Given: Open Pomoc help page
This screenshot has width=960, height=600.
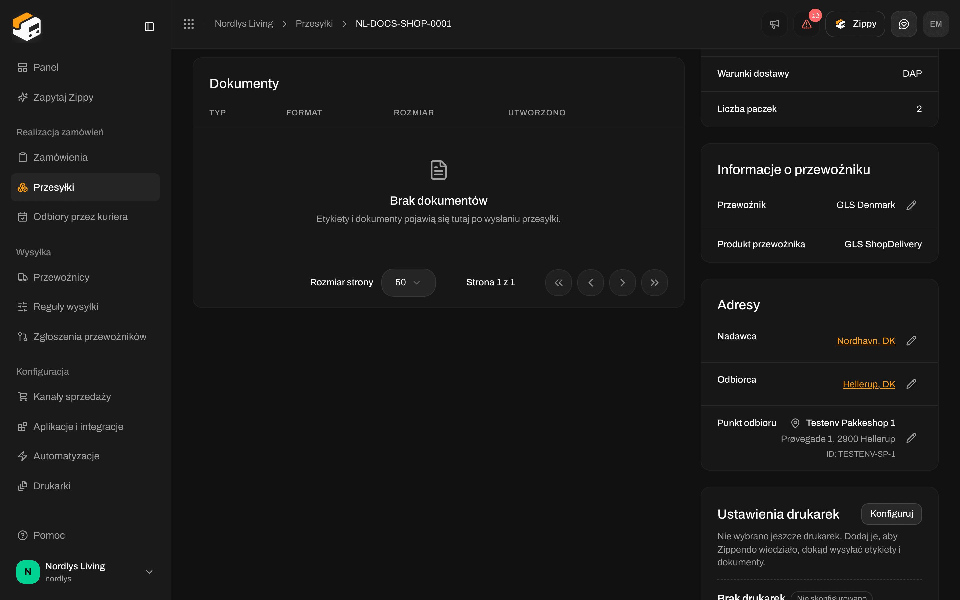Looking at the screenshot, I should pyautogui.click(x=85, y=535).
